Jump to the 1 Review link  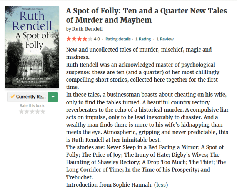pyautogui.click(x=165, y=39)
